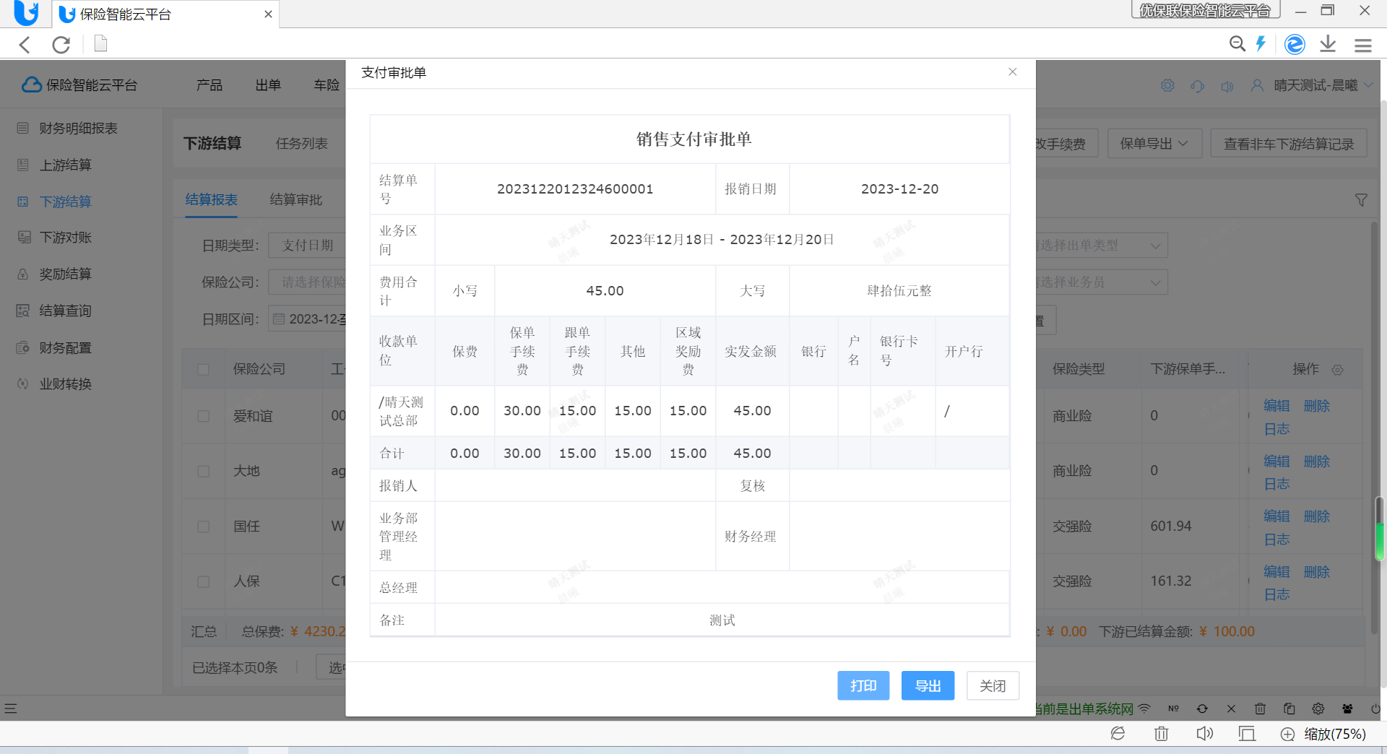
Task: Click the header settings gear icon
Action: (x=1167, y=85)
